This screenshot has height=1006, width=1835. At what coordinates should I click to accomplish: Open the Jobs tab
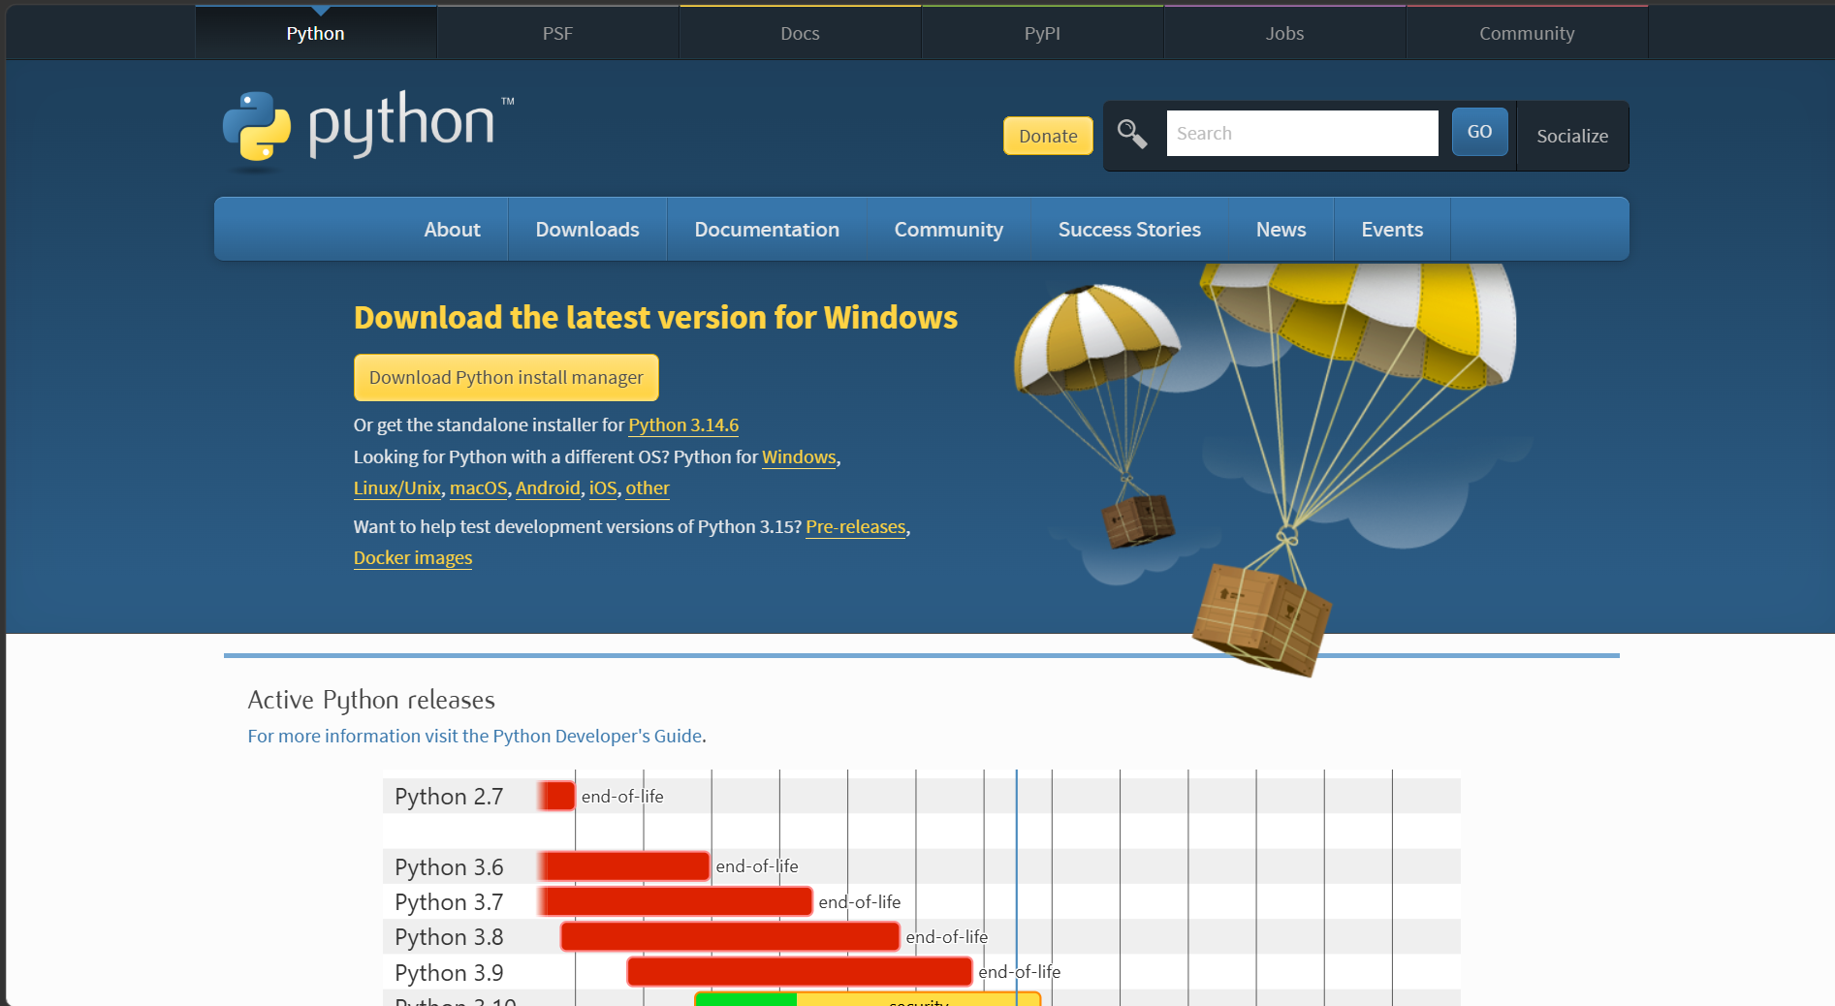tap(1284, 33)
